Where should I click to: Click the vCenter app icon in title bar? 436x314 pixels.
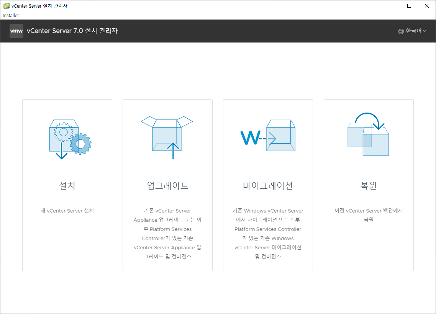pyautogui.click(x=6, y=6)
